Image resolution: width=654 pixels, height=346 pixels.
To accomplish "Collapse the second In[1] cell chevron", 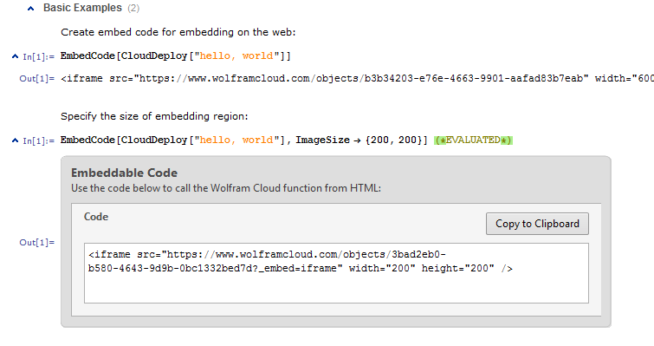I will [x=15, y=140].
